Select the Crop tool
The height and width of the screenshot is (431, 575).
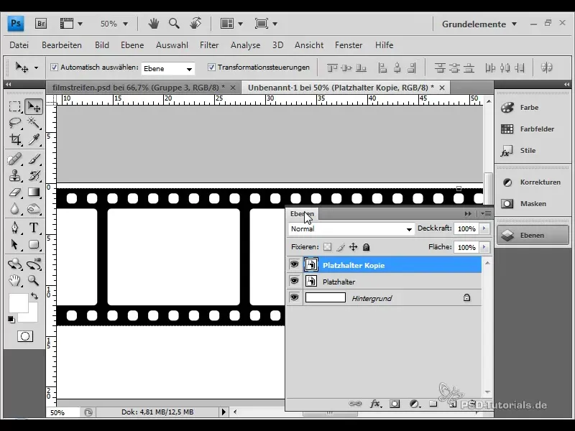point(14,139)
